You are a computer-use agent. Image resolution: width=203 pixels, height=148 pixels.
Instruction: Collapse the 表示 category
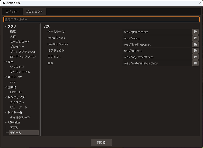point(6,62)
